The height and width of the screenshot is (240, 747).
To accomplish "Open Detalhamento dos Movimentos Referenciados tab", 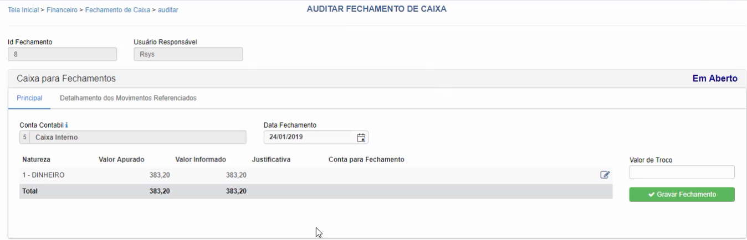I will [128, 98].
